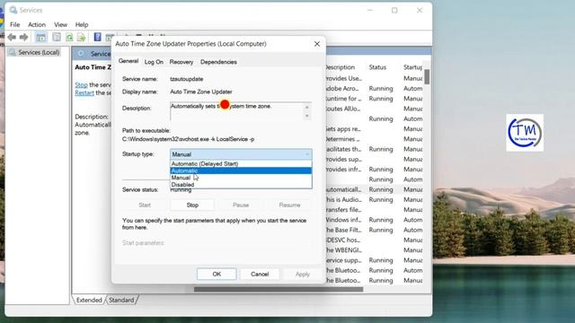Open the Standard view tab at bottom
The image size is (575, 323).
121,300
